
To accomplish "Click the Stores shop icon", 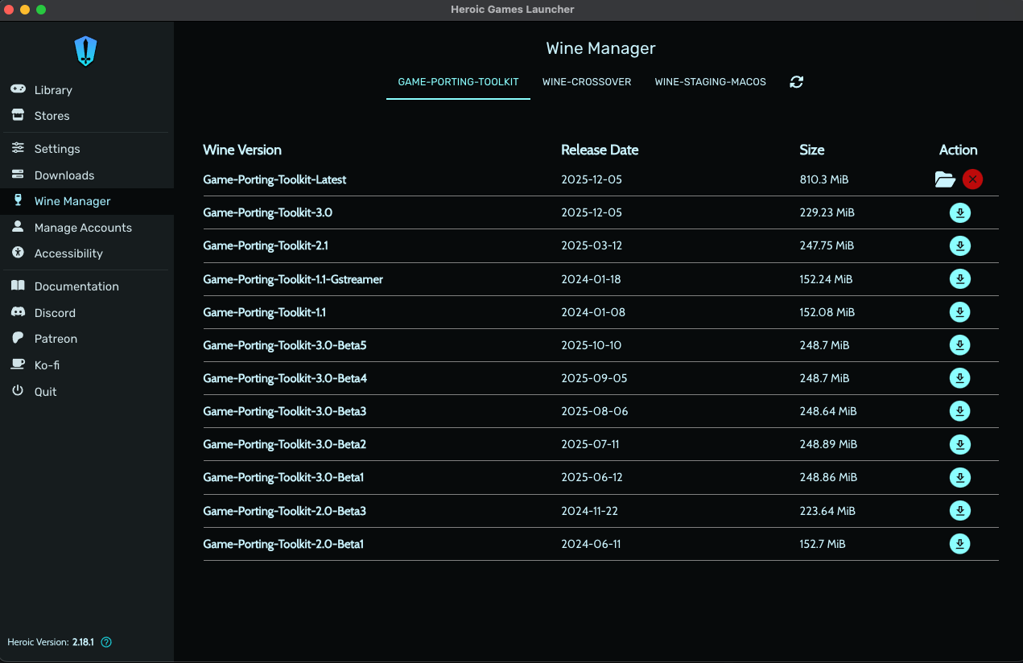I will click(18, 115).
